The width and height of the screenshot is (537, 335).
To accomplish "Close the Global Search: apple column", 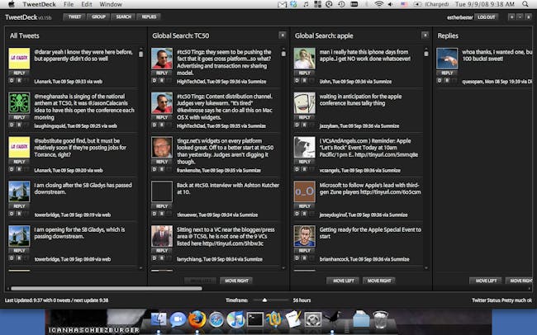I will pyautogui.click(x=425, y=35).
